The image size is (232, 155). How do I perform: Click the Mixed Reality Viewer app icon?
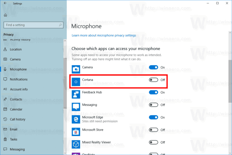(x=76, y=144)
